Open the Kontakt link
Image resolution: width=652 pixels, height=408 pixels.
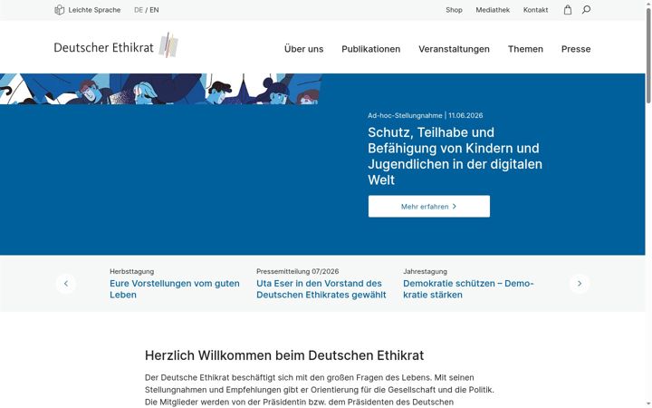tap(535, 10)
